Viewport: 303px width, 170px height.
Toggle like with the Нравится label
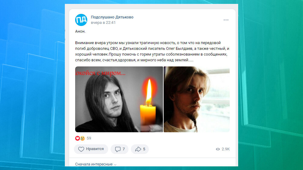(95, 149)
